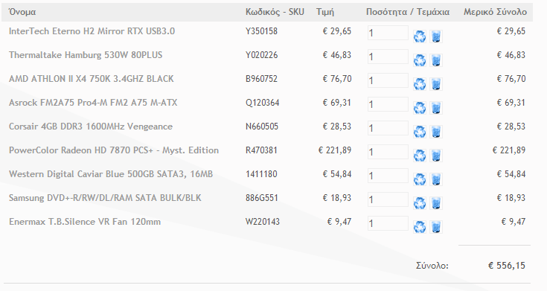
Task: Remove Thermaltake Hamburg 530W with trash icon
Action: (436, 60)
